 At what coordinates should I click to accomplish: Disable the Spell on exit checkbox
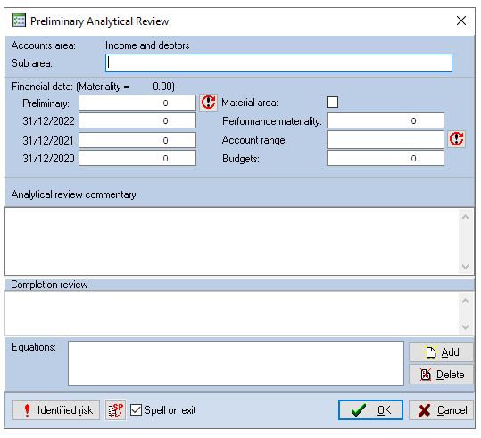coord(136,410)
